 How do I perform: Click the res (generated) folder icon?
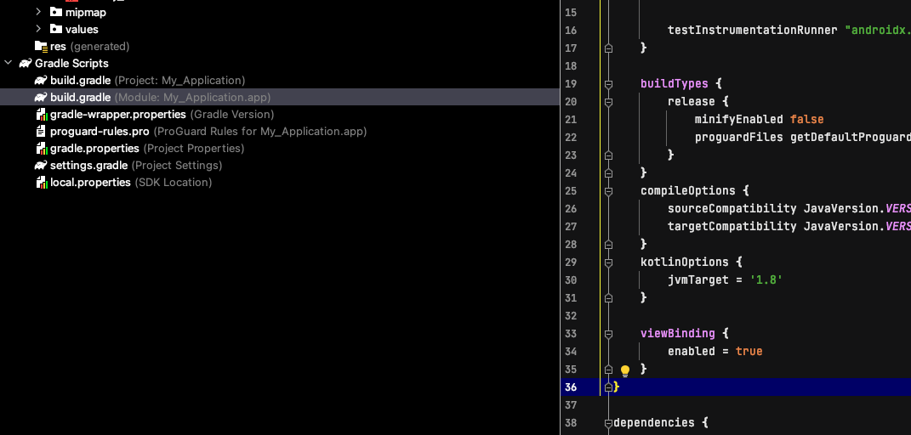click(x=41, y=46)
